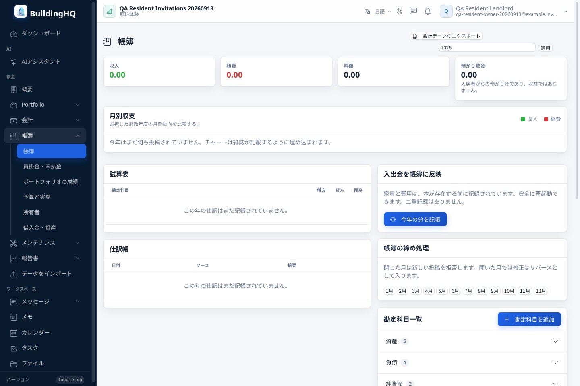Click 会計データのエクスポート button
The image size is (580, 386).
(x=447, y=36)
